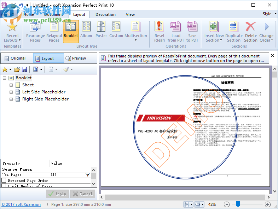This screenshot has width=278, height=209.
Task: Click Save to PDT
Action: click(x=192, y=31)
